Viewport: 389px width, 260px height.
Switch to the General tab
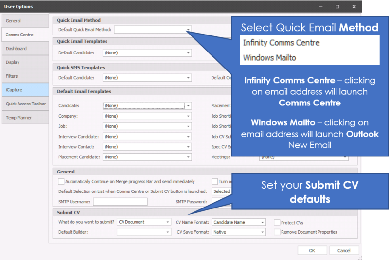tap(25, 21)
